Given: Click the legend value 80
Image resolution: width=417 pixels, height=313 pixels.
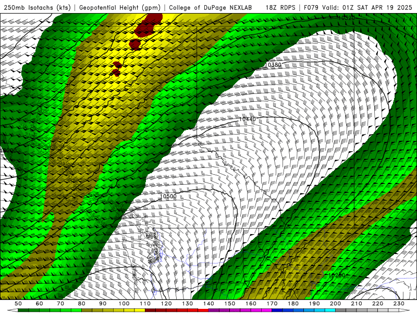Looking at the screenshot, I should (82, 304).
